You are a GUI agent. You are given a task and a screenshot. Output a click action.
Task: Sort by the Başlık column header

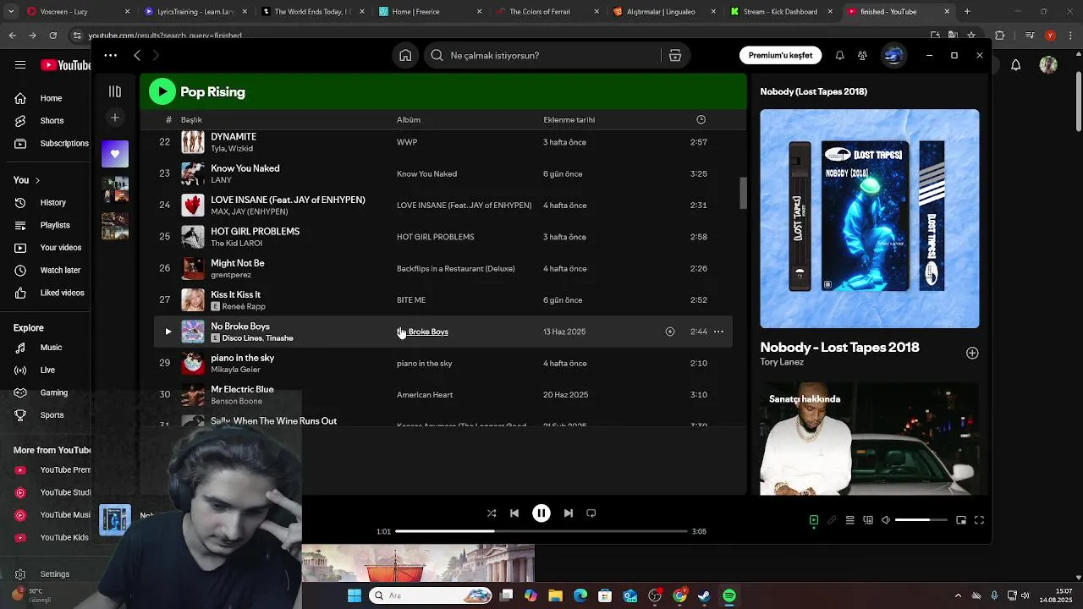(x=191, y=119)
